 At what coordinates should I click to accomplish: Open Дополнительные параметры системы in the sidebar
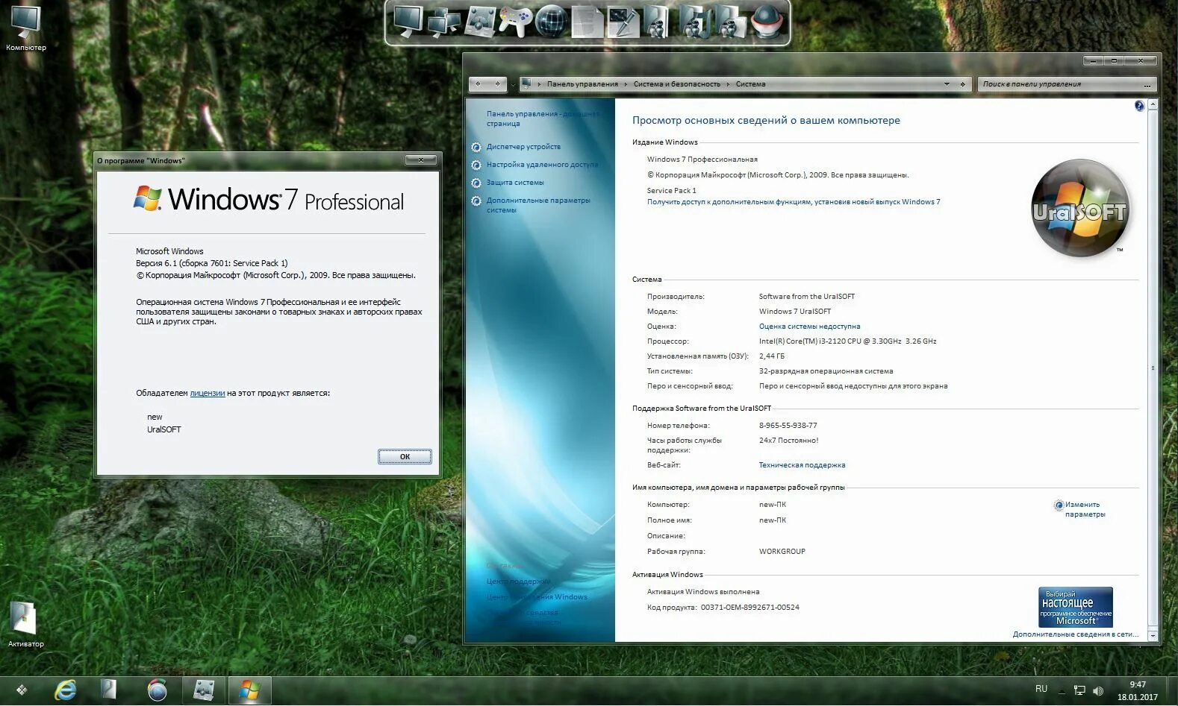[538, 205]
